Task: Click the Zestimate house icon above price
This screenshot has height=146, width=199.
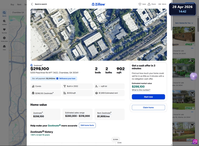Action: [x=31, y=65]
